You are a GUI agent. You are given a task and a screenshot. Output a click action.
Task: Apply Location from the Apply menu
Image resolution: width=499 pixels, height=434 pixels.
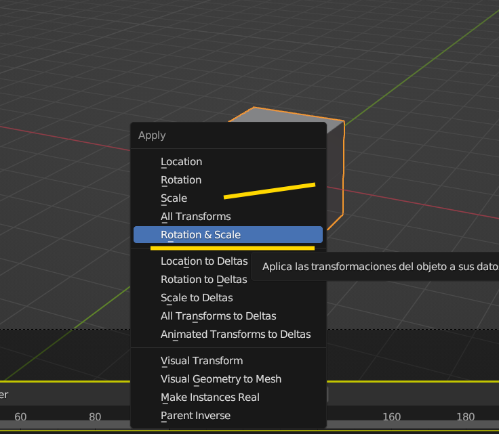228,162
